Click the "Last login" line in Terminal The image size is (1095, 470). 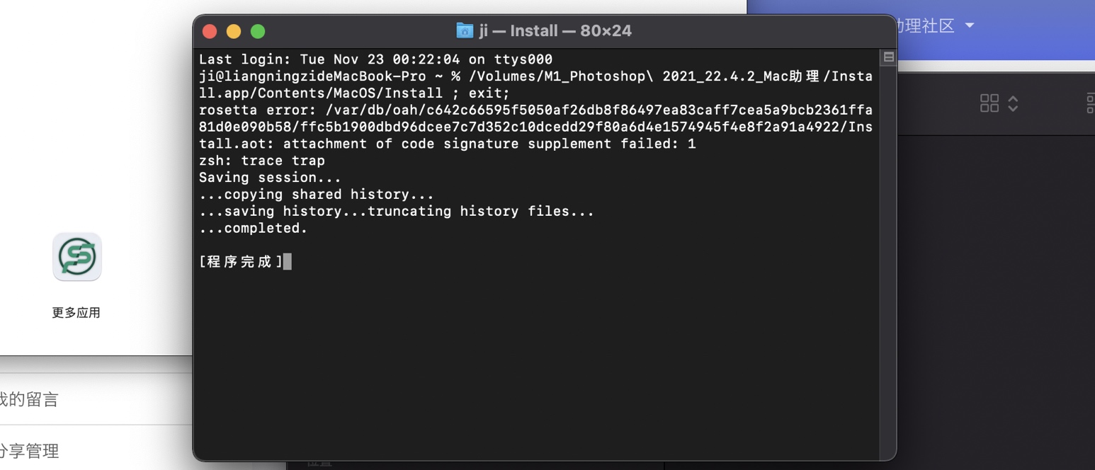pos(375,59)
